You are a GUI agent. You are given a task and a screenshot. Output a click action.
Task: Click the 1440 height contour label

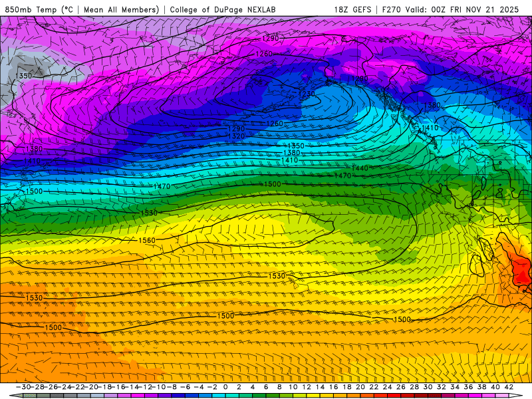coord(360,168)
